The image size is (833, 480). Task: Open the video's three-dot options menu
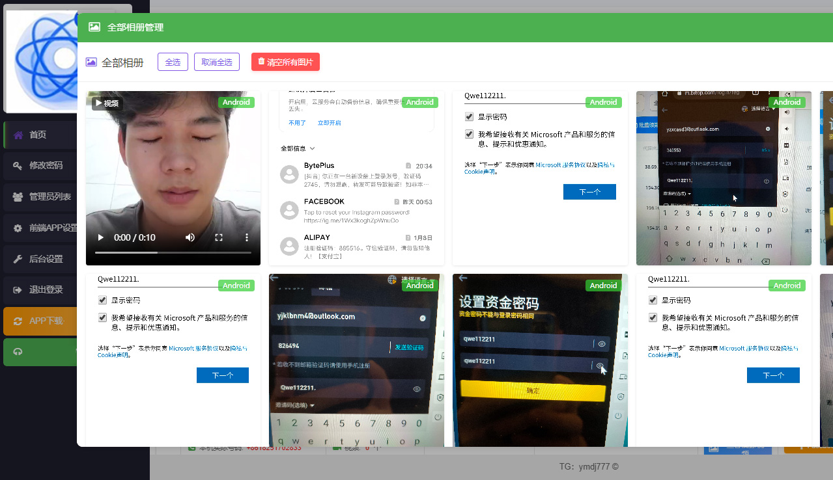click(x=247, y=237)
